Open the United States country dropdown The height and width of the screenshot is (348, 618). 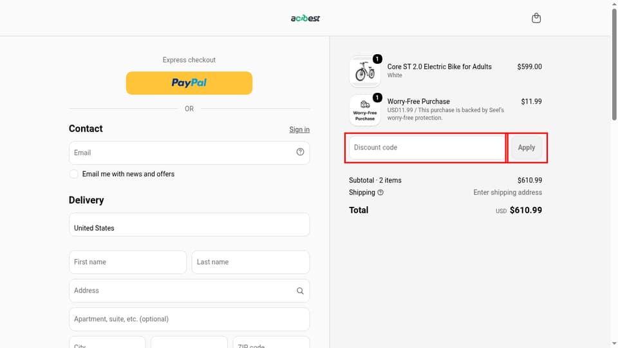point(189,224)
